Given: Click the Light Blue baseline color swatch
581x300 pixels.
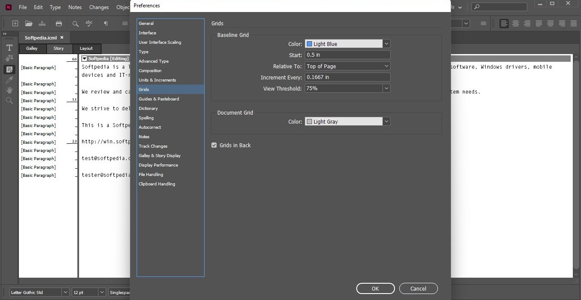Looking at the screenshot, I should pyautogui.click(x=309, y=44).
